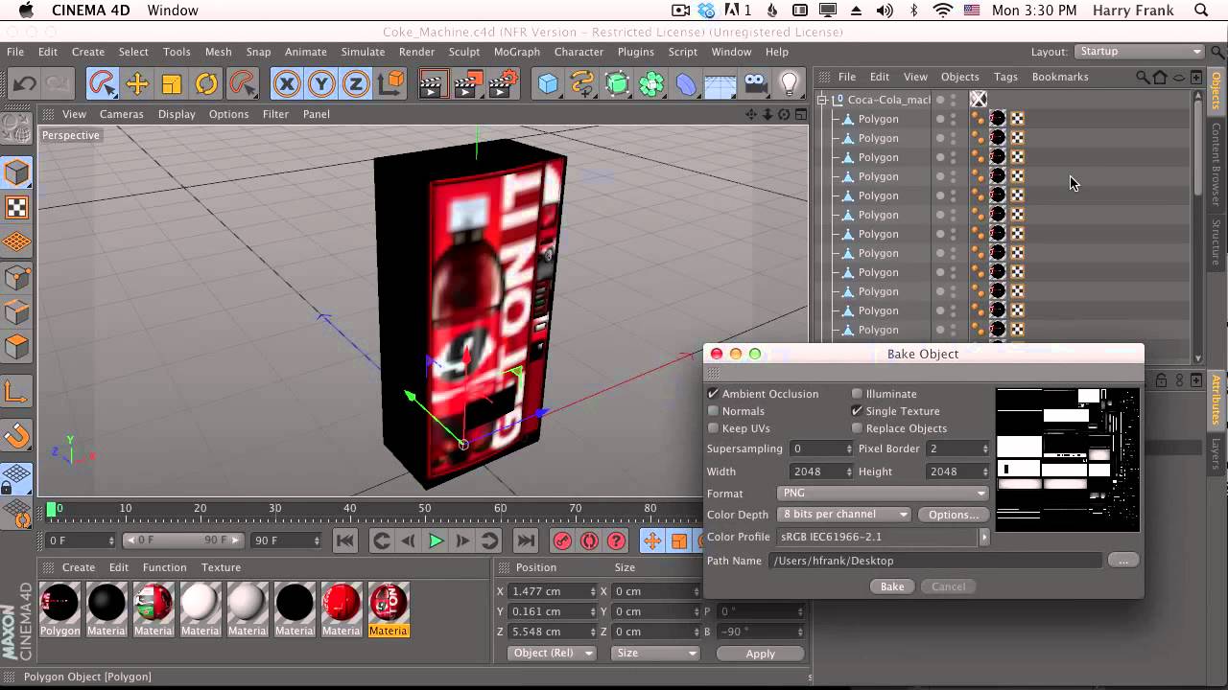Click the Pixel Border stepper
The height and width of the screenshot is (690, 1228).
(x=984, y=448)
